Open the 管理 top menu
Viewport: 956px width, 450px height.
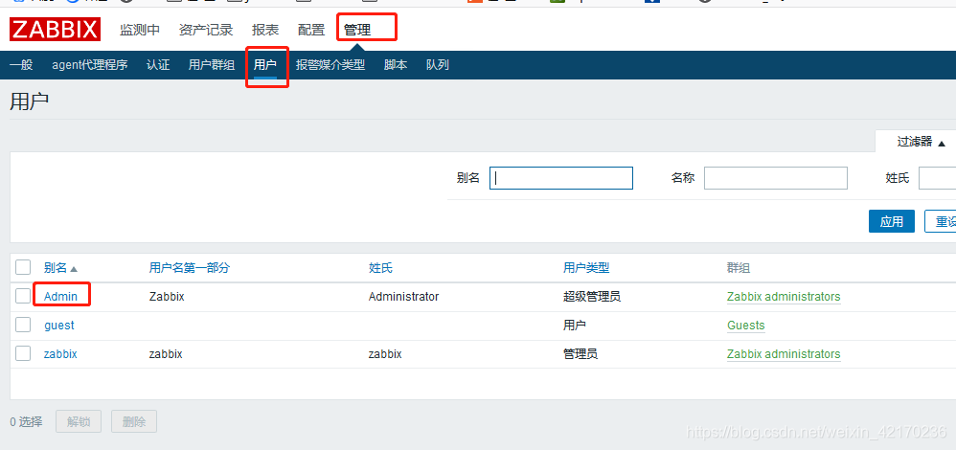click(357, 30)
